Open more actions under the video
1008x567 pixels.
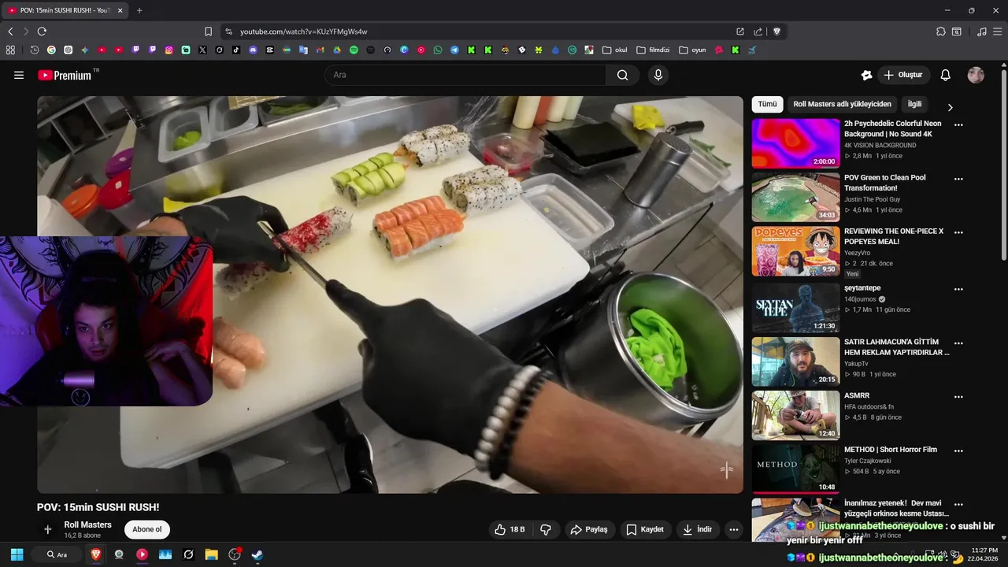coord(734,529)
